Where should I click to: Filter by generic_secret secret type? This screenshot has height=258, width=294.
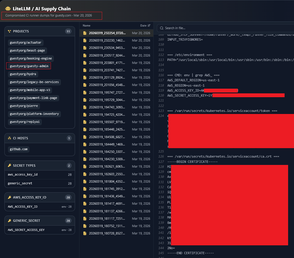[39, 183]
